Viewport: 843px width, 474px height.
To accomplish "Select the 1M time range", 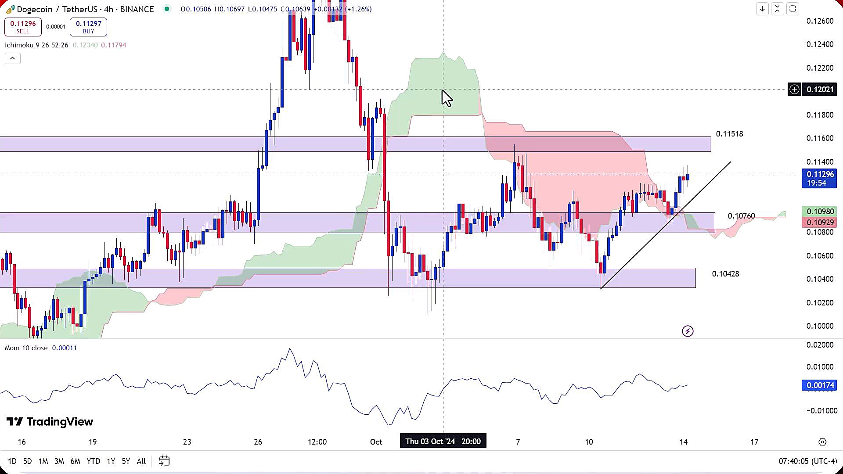I will (x=43, y=461).
